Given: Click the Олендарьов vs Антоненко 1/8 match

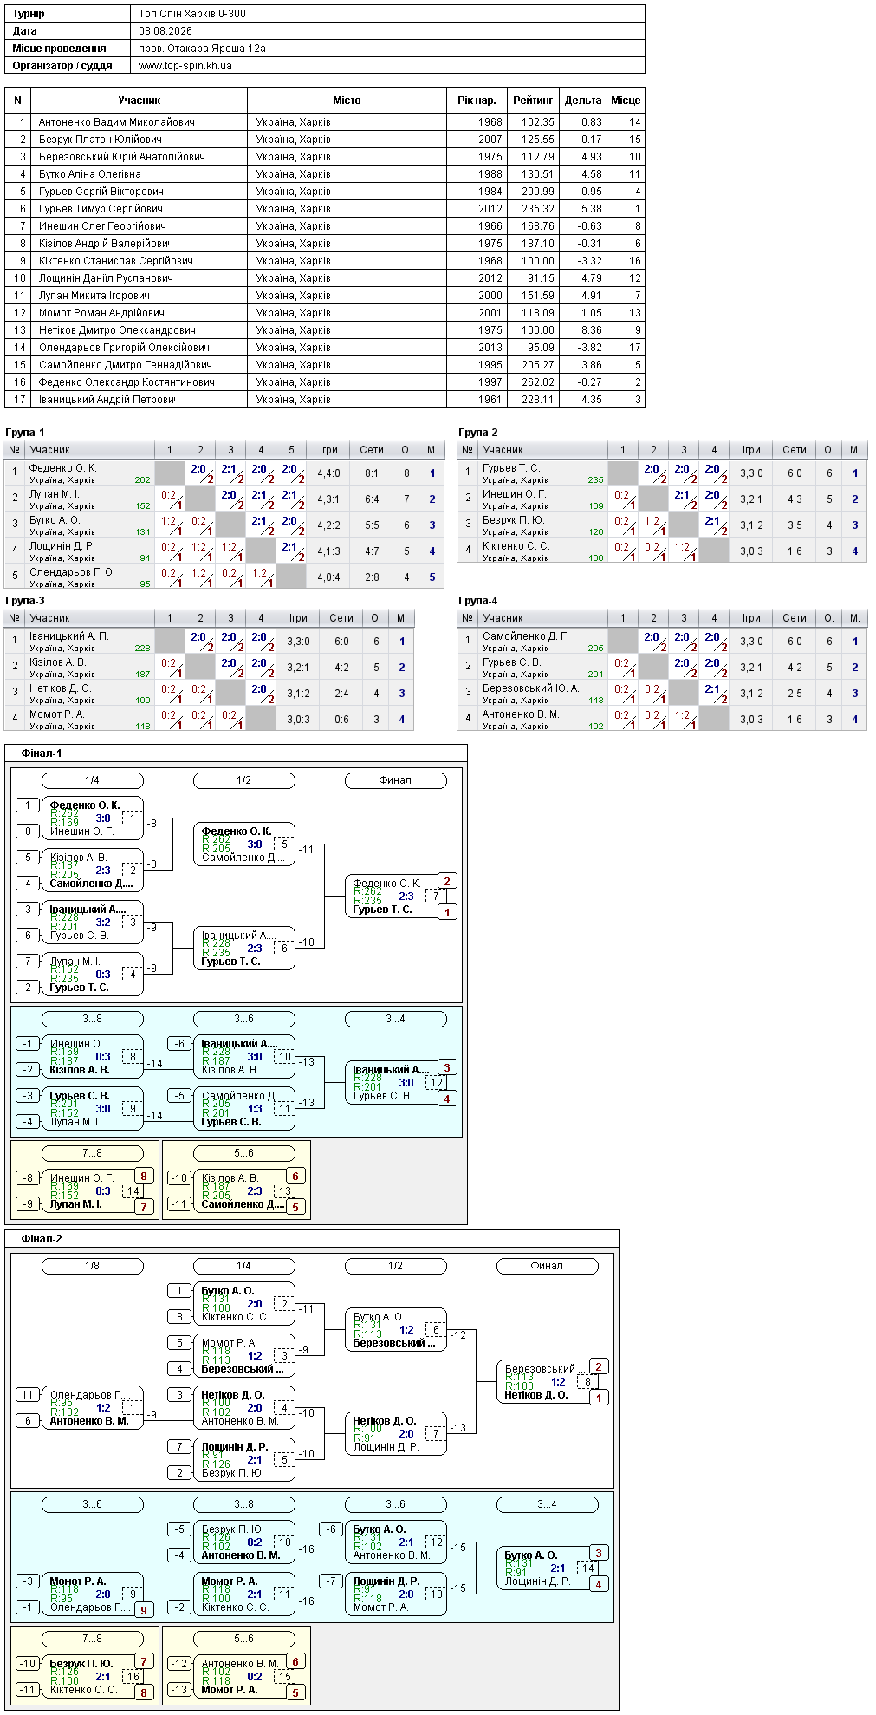Looking at the screenshot, I should [93, 1408].
